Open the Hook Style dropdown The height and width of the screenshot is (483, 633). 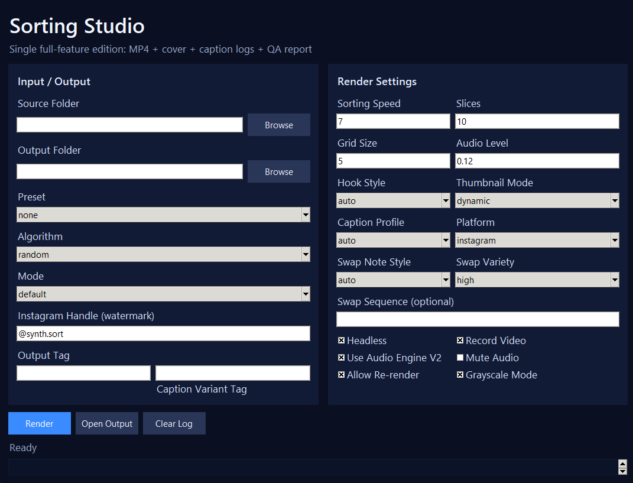pos(393,201)
